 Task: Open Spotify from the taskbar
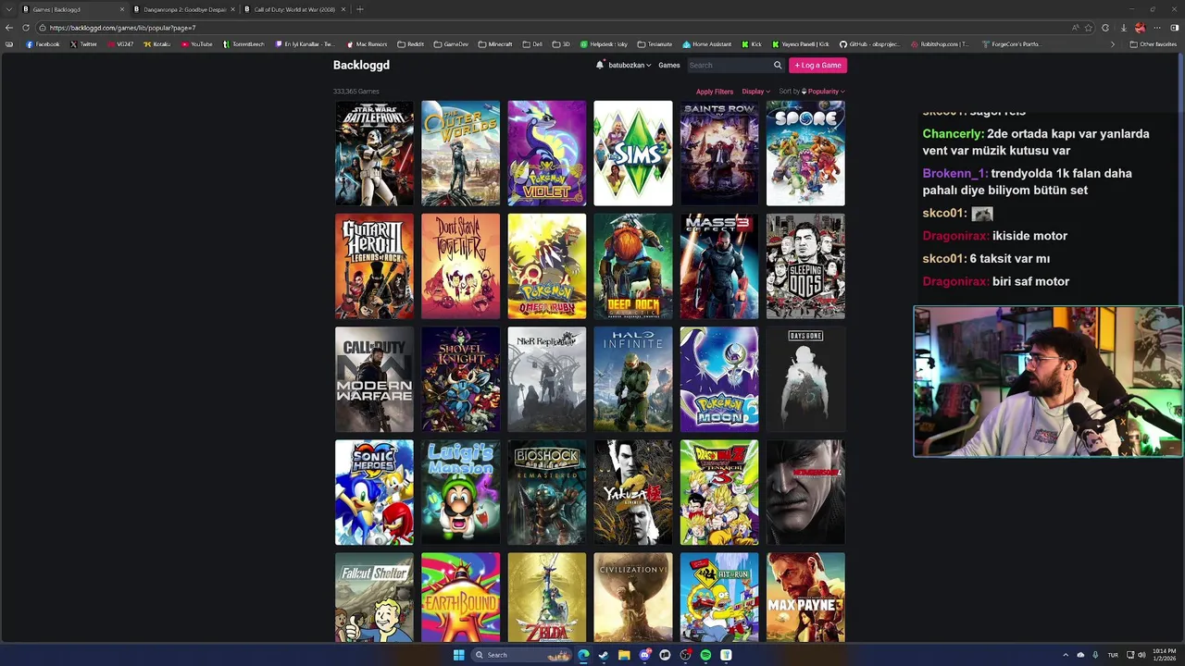(x=705, y=655)
